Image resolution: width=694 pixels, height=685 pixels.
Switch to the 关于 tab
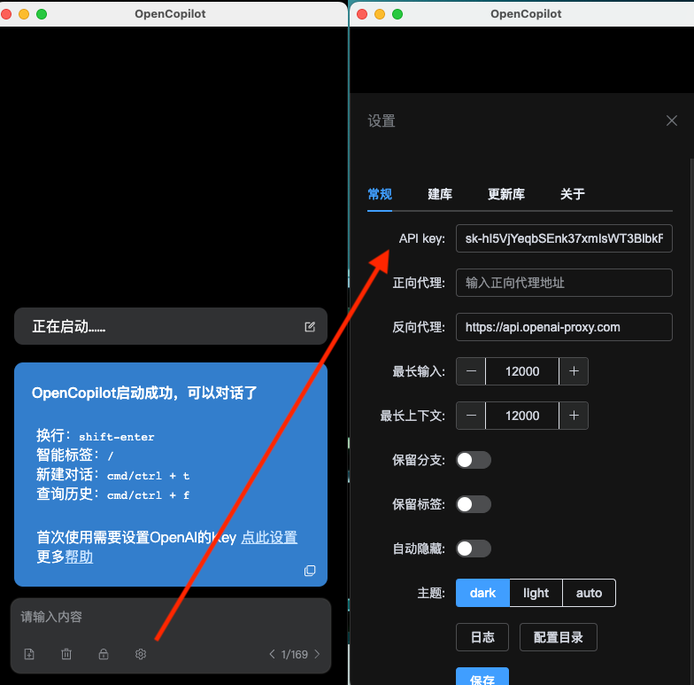point(572,194)
